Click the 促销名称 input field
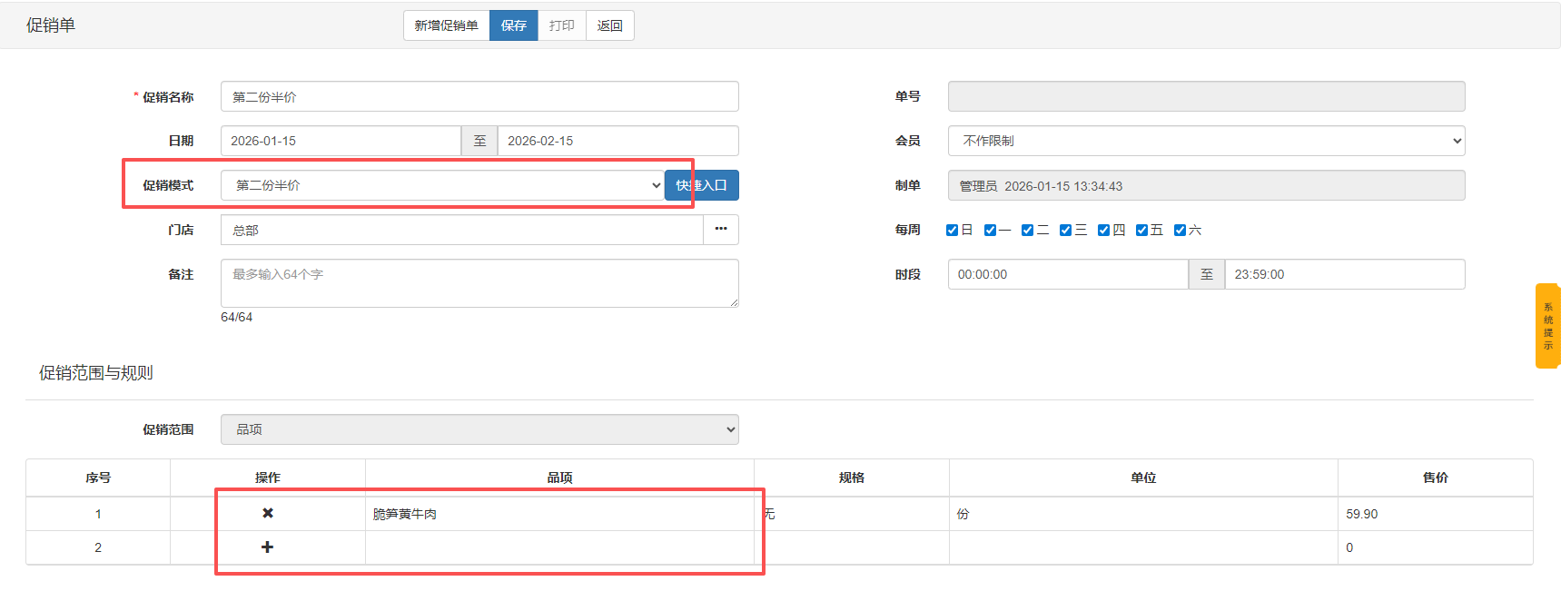1561x591 pixels. [479, 96]
